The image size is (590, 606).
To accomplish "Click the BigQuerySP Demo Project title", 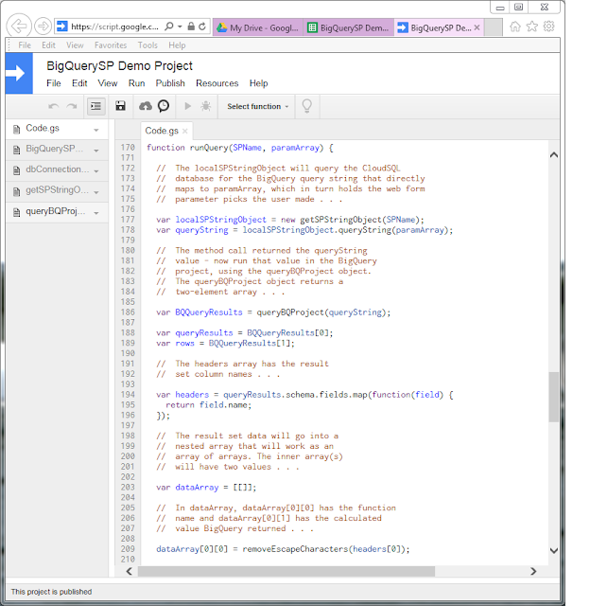I will click(119, 66).
